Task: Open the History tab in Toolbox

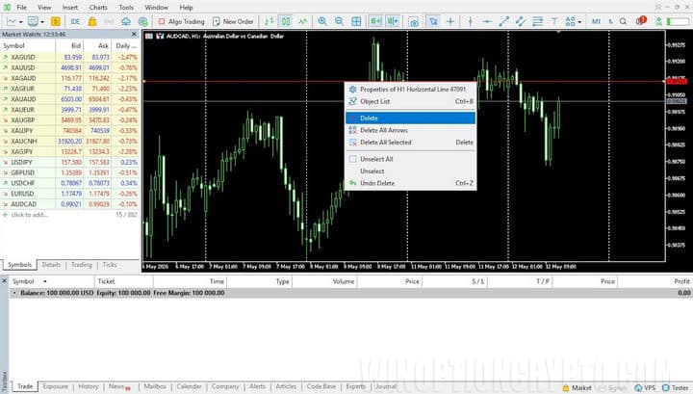Action: coord(88,386)
